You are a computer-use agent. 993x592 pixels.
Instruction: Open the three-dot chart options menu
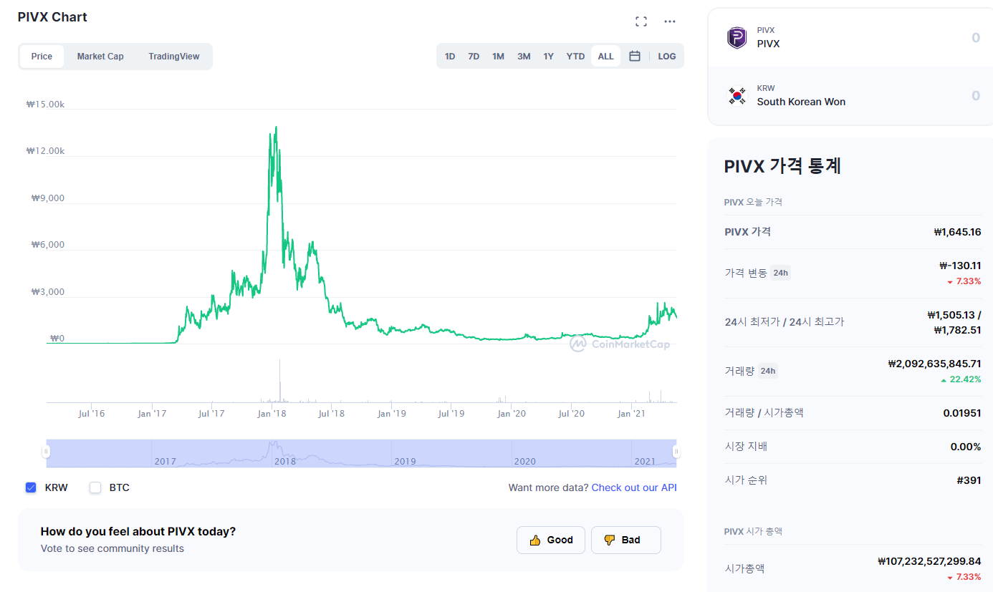pyautogui.click(x=670, y=21)
